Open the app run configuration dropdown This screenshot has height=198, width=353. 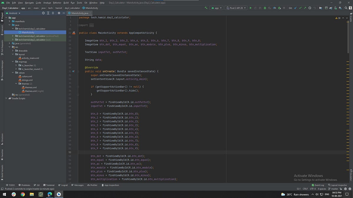[x=217, y=8]
